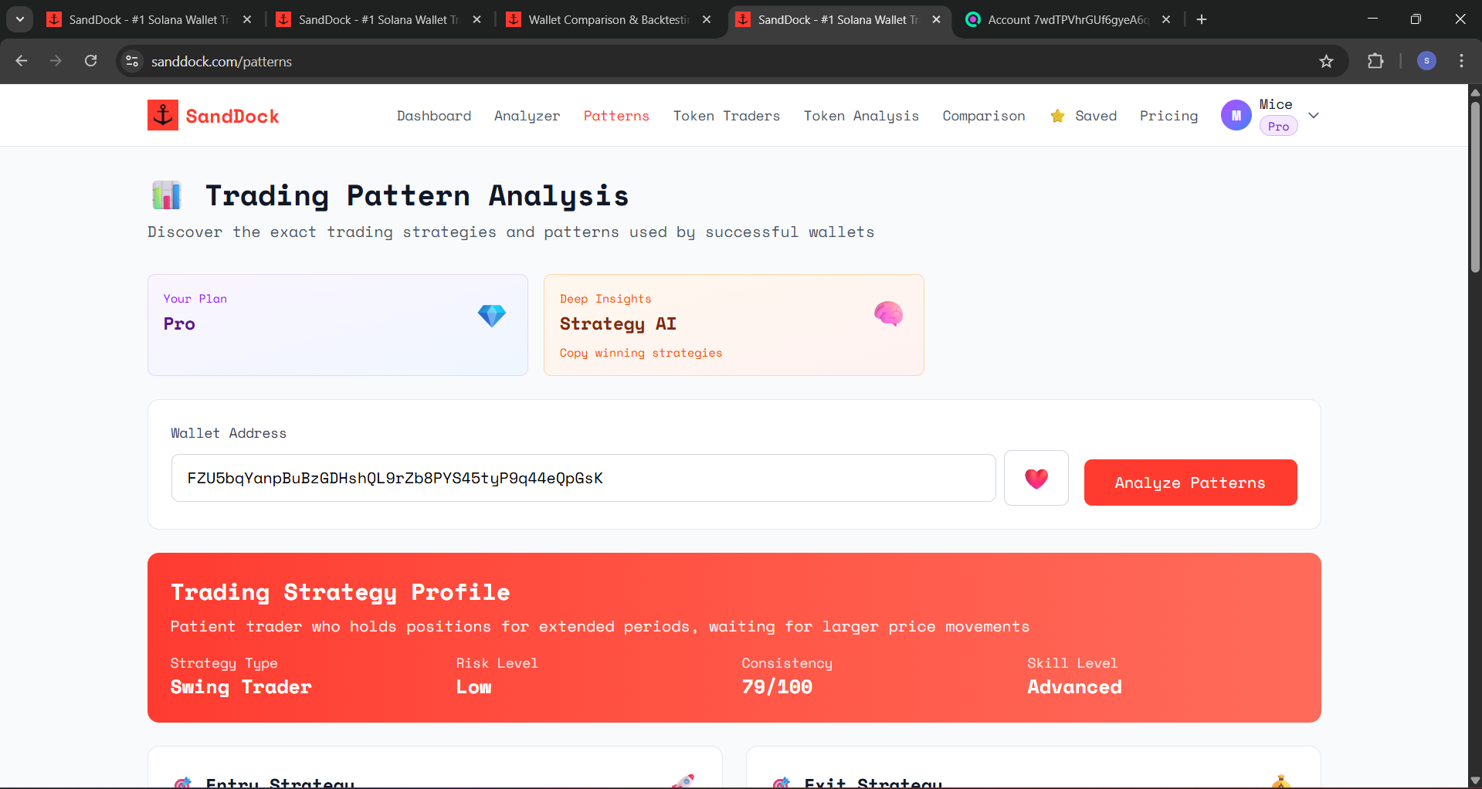
Task: Open the Dashboard nav item
Action: point(434,116)
